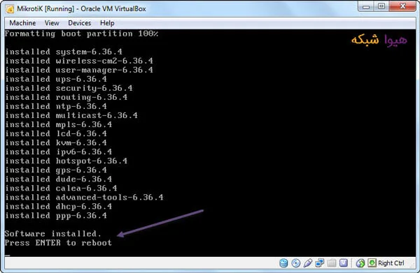Click the mouse integration globe icon
Viewport: 420px width, 273px height.
pyautogui.click(x=360, y=263)
